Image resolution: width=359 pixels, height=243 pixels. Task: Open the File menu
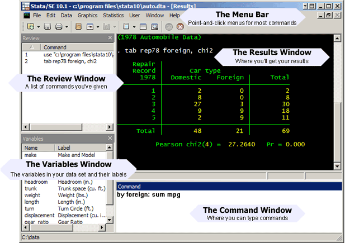coord(37,15)
